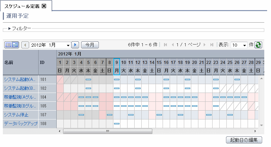Go to next month arrow
This screenshot has height=147, width=271.
coord(75,45)
